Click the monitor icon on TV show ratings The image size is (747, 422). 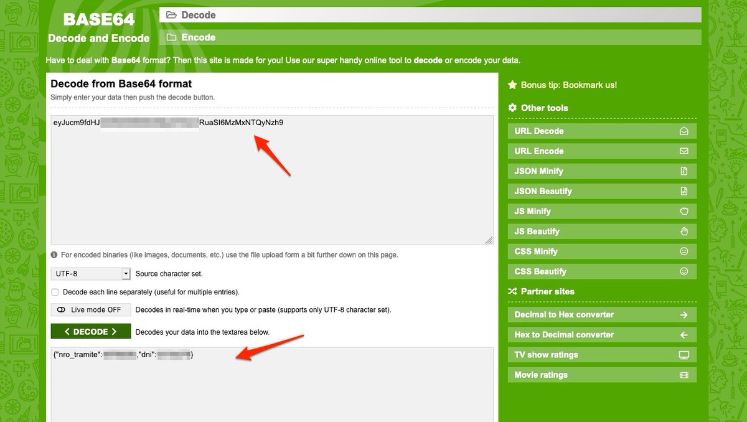684,355
